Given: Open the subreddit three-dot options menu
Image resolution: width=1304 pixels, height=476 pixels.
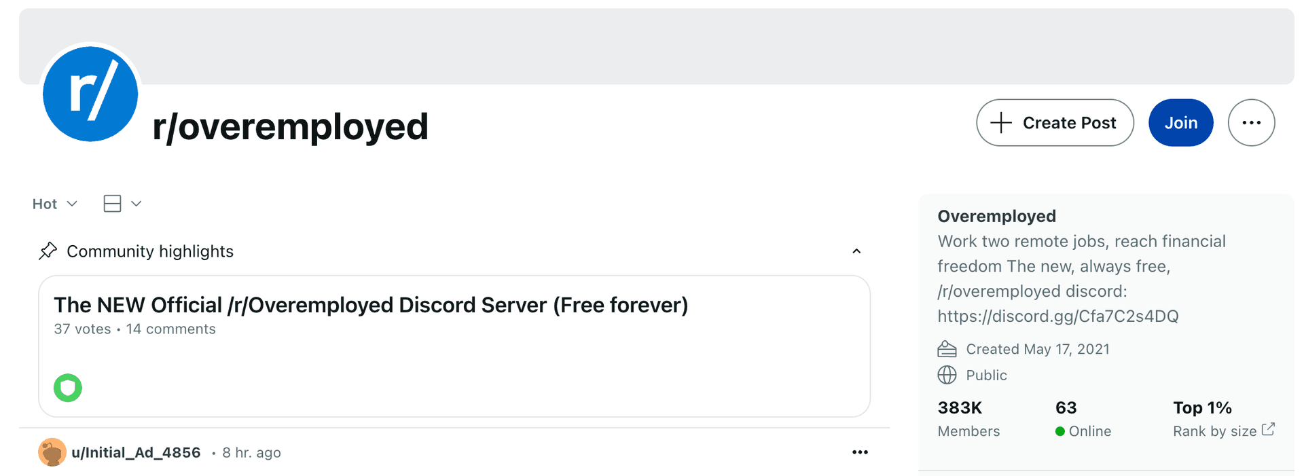Looking at the screenshot, I should 1252,122.
